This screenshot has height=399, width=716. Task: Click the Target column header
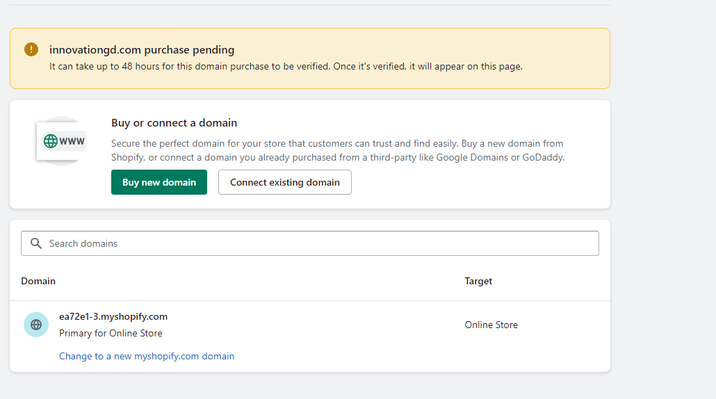point(478,281)
